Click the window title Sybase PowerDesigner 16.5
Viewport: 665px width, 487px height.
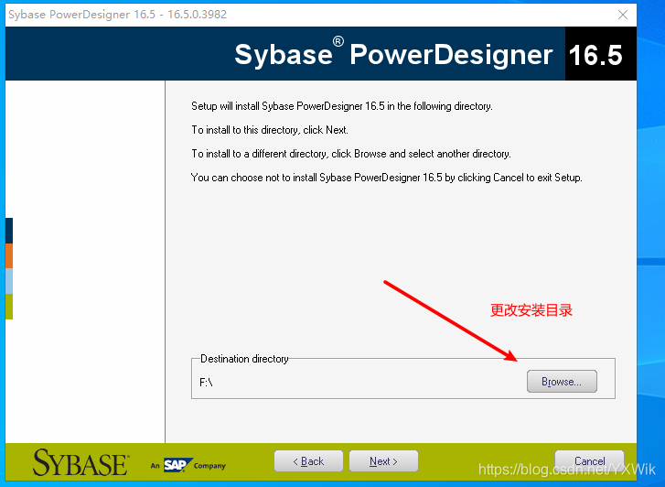click(117, 15)
